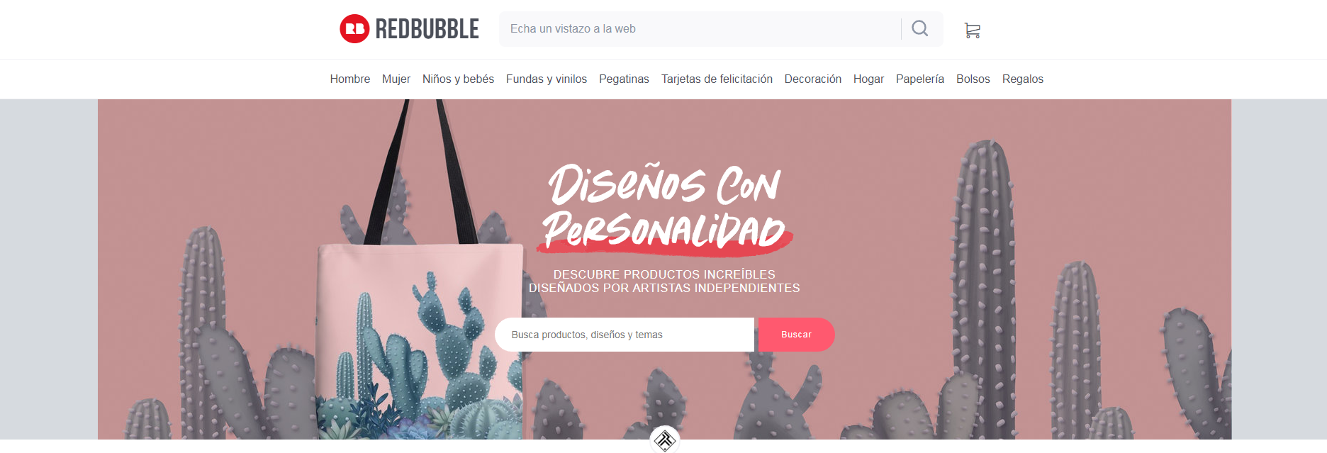The height and width of the screenshot is (453, 1327).
Task: Open the Decoración menu
Action: click(x=813, y=79)
